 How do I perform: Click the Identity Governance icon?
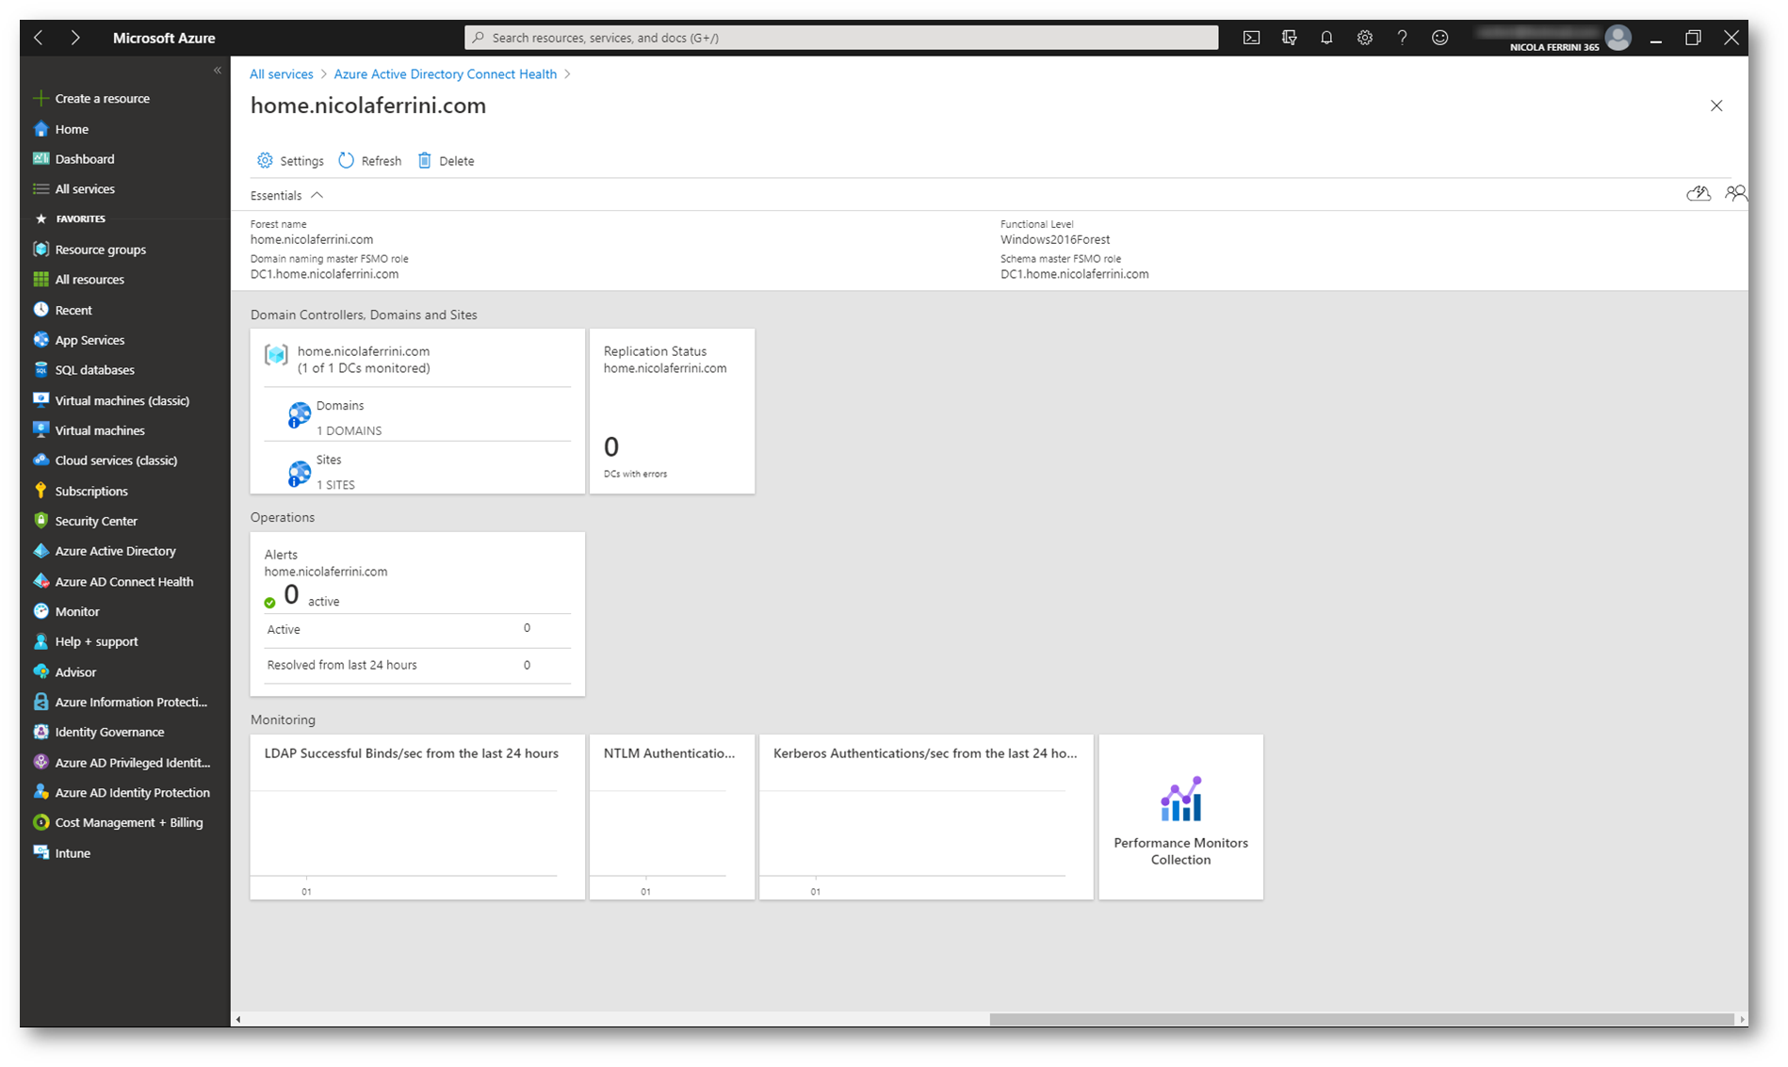point(41,732)
